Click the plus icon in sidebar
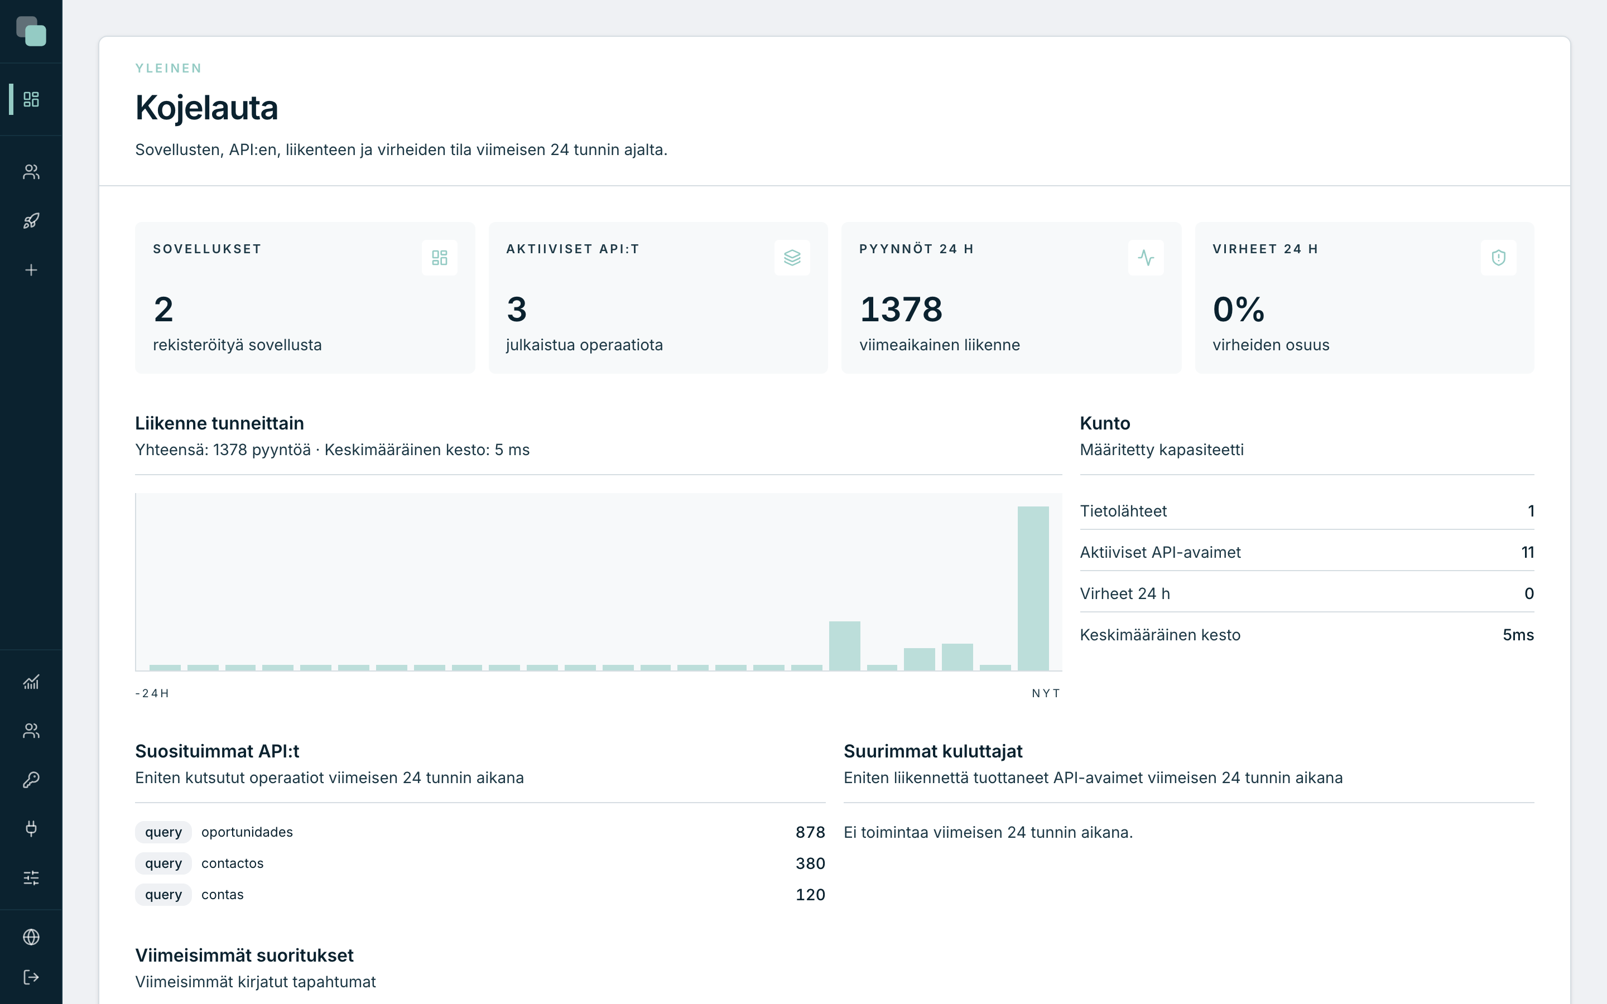The image size is (1607, 1004). 31,271
